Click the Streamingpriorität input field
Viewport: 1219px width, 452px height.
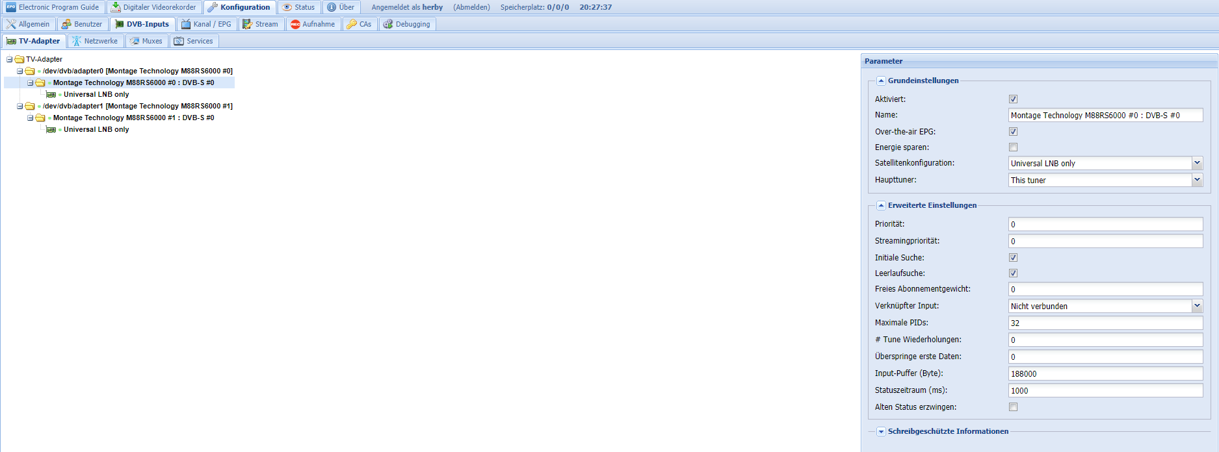1105,241
